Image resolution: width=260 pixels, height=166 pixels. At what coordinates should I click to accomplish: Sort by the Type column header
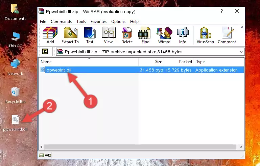[219, 62]
